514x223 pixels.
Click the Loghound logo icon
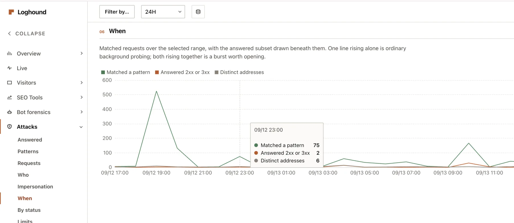[11, 12]
